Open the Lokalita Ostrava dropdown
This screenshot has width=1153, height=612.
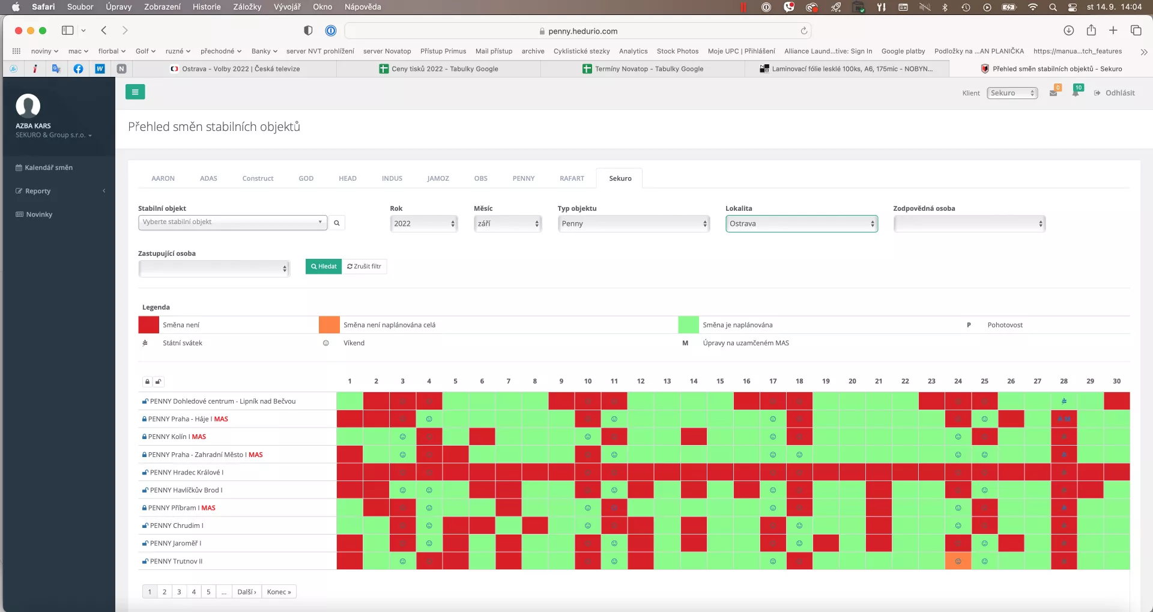[802, 223]
